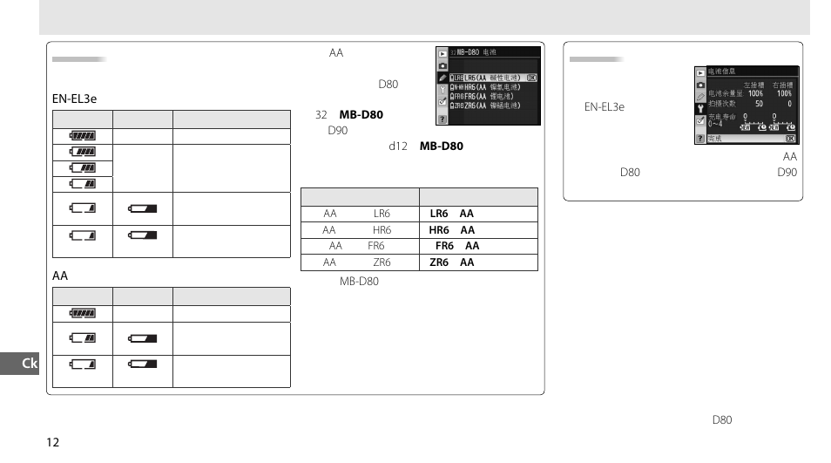Viewport: 831px width, 463px height.
Task: Click the Ck language tab on the left margin
Action: tap(20, 364)
